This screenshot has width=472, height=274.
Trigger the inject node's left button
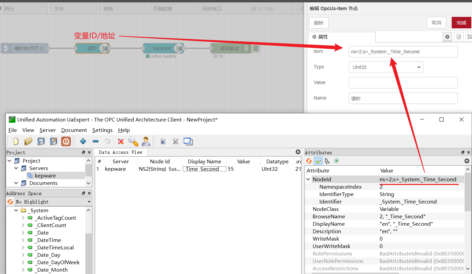[x=5, y=48]
